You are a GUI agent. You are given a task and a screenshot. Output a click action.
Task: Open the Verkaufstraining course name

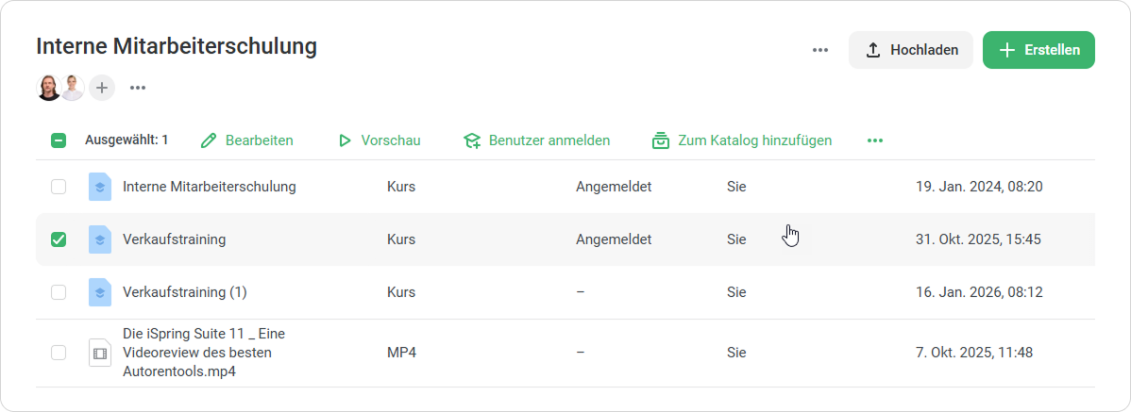pyautogui.click(x=175, y=239)
